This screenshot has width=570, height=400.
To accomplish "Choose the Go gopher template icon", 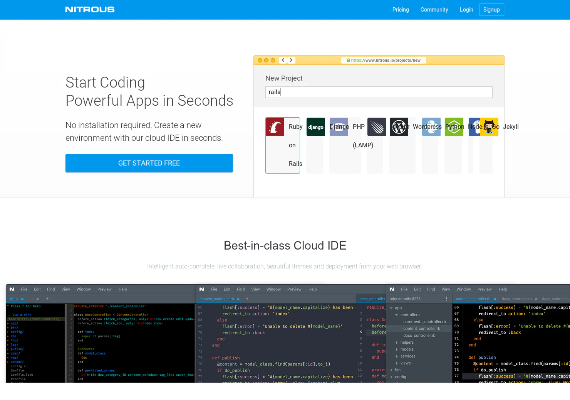I will click(474, 127).
